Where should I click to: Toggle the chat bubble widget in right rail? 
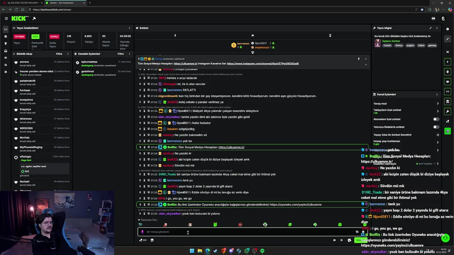pyautogui.click(x=448, y=82)
